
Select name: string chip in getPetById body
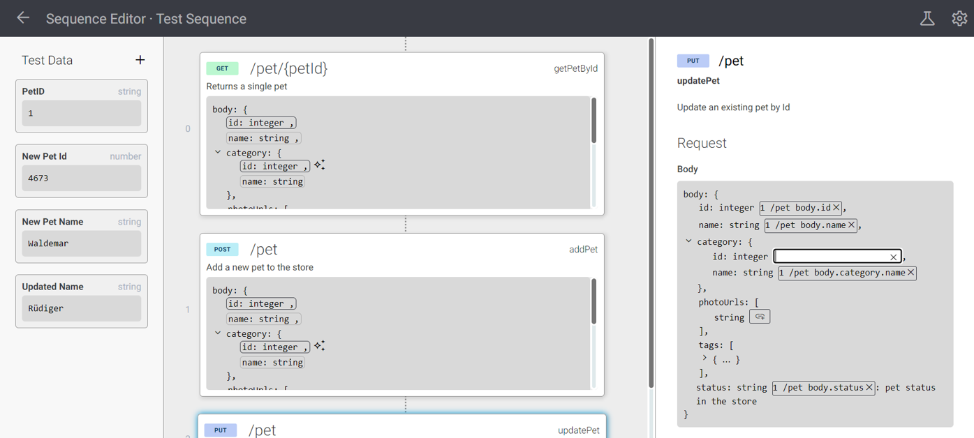click(263, 138)
